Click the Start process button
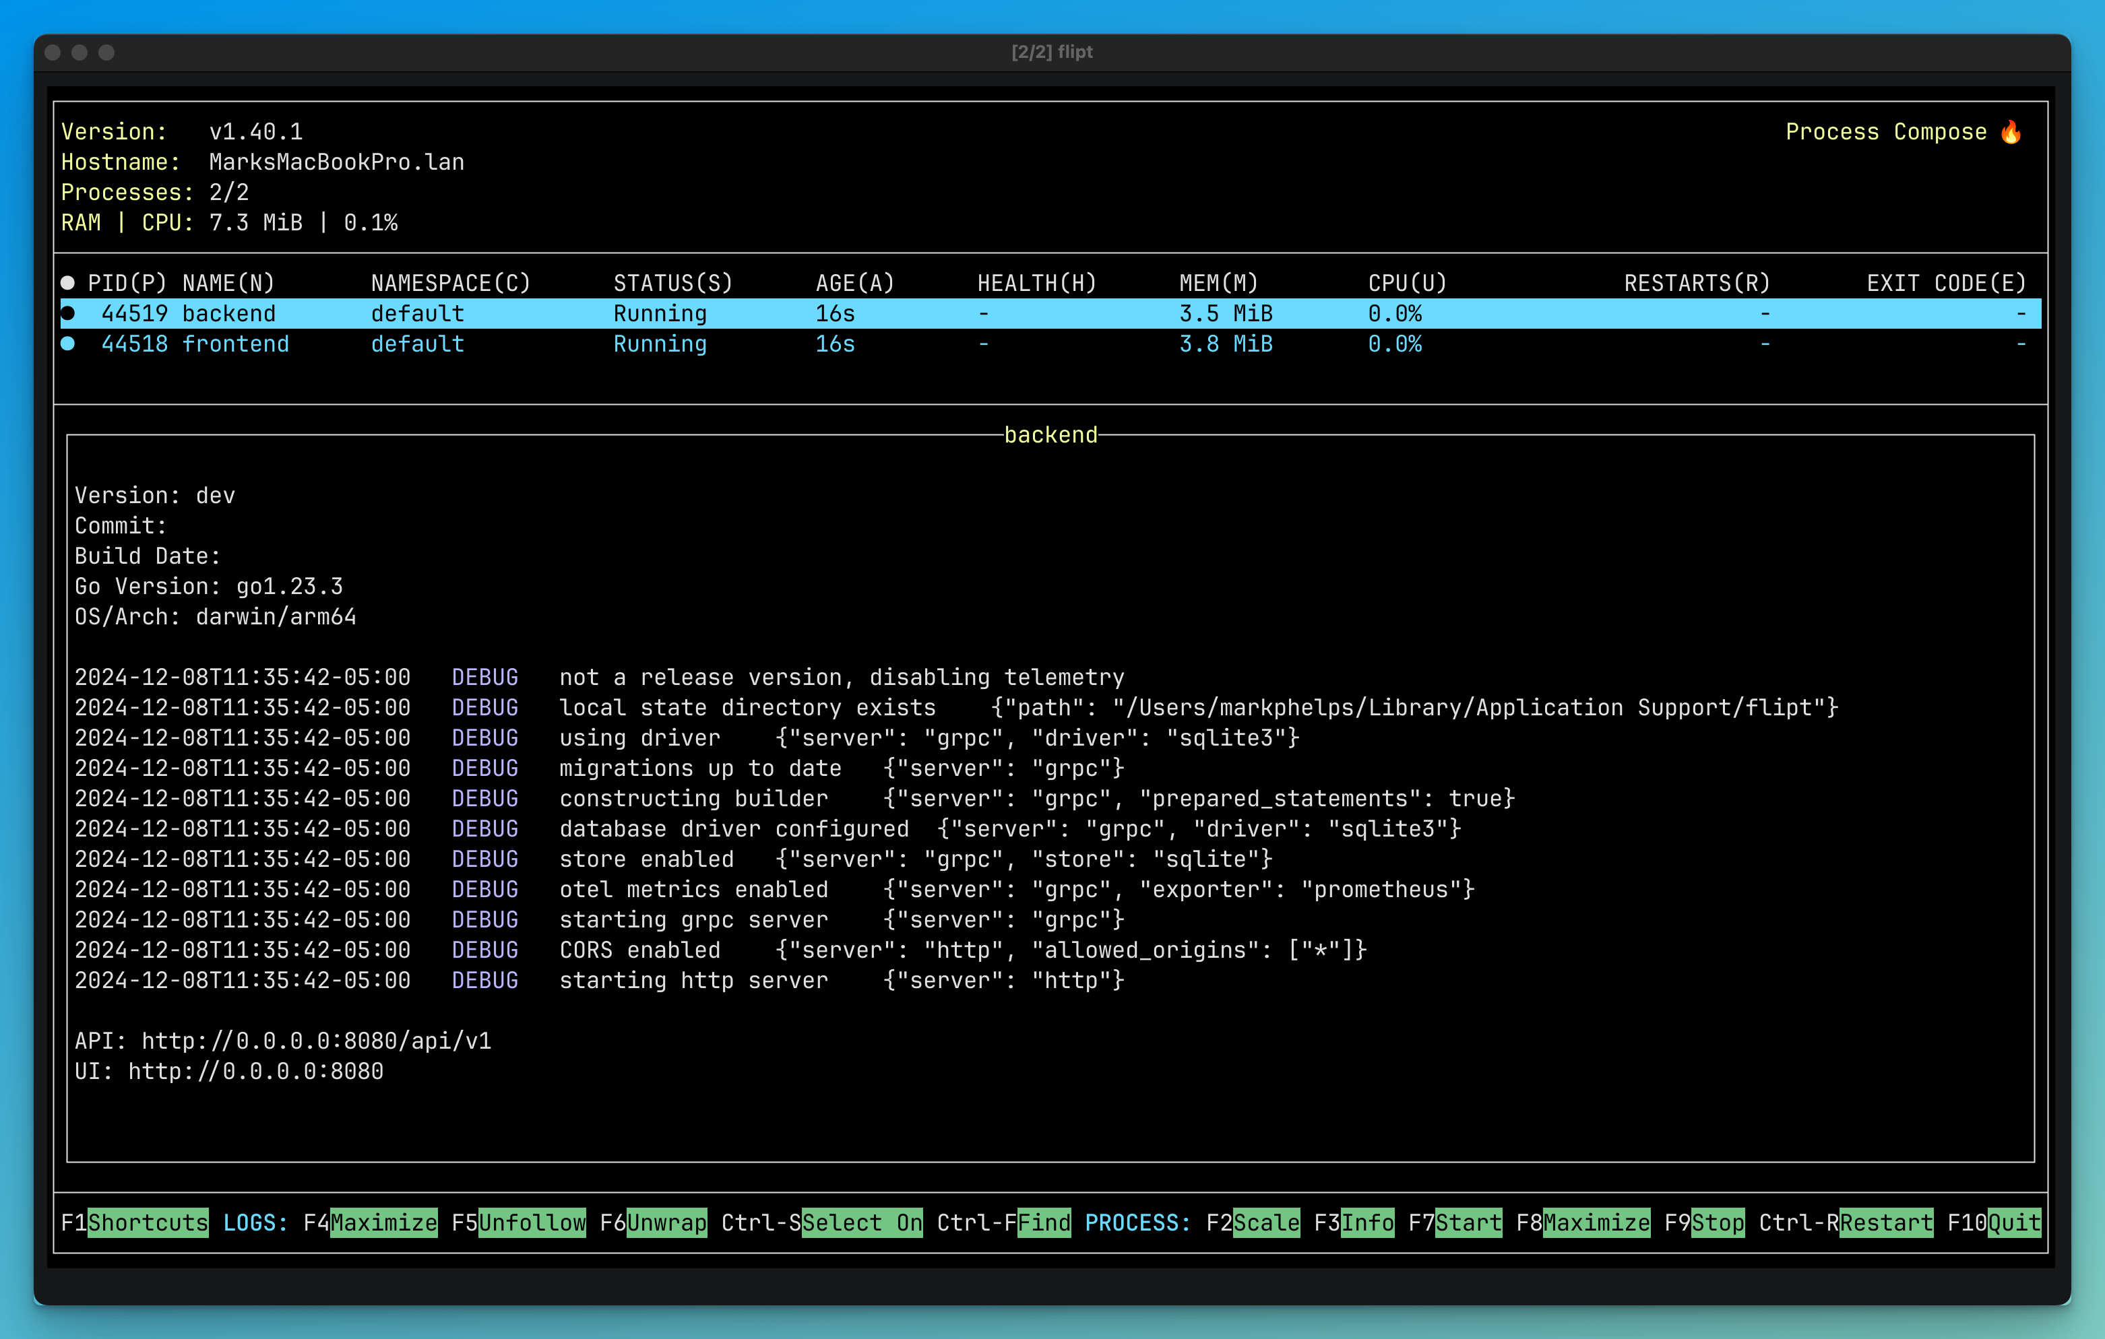The height and width of the screenshot is (1339, 2105). click(x=1469, y=1222)
